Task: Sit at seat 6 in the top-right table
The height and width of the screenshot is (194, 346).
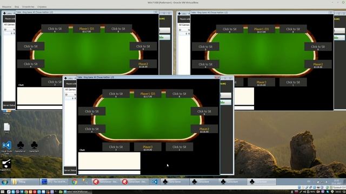Action: (229, 30)
